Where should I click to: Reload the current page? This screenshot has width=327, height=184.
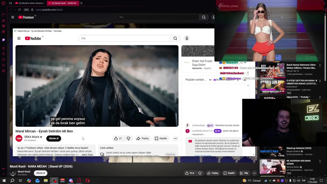click(x=19, y=10)
